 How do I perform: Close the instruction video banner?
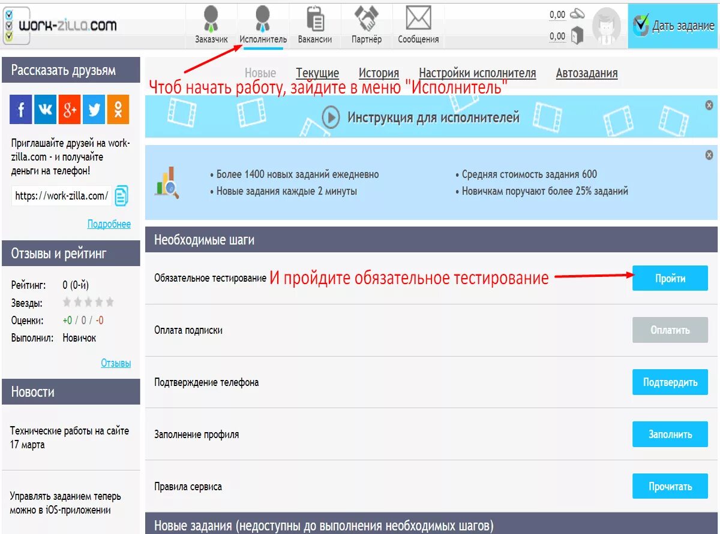[x=709, y=105]
